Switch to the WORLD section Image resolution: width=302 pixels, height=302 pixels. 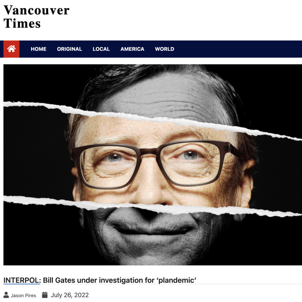164,49
